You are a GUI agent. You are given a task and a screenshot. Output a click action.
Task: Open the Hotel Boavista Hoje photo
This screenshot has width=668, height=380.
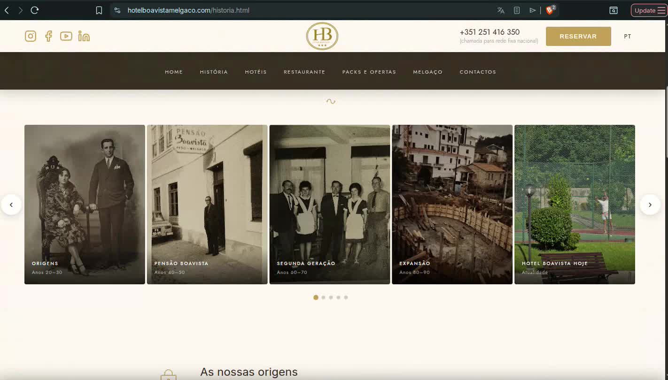(x=575, y=205)
